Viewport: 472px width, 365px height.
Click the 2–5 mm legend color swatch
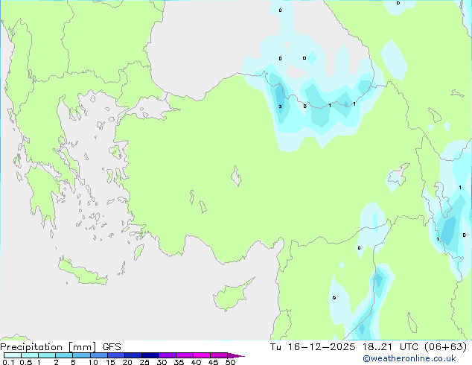click(x=64, y=355)
